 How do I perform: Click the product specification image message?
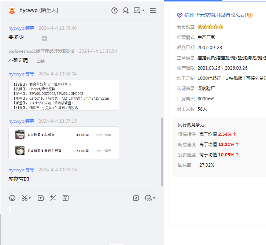click(63, 95)
